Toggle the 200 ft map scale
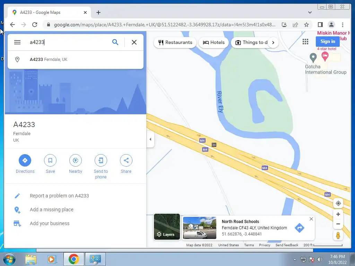Viewport: 355px width, 266px height. (x=323, y=245)
